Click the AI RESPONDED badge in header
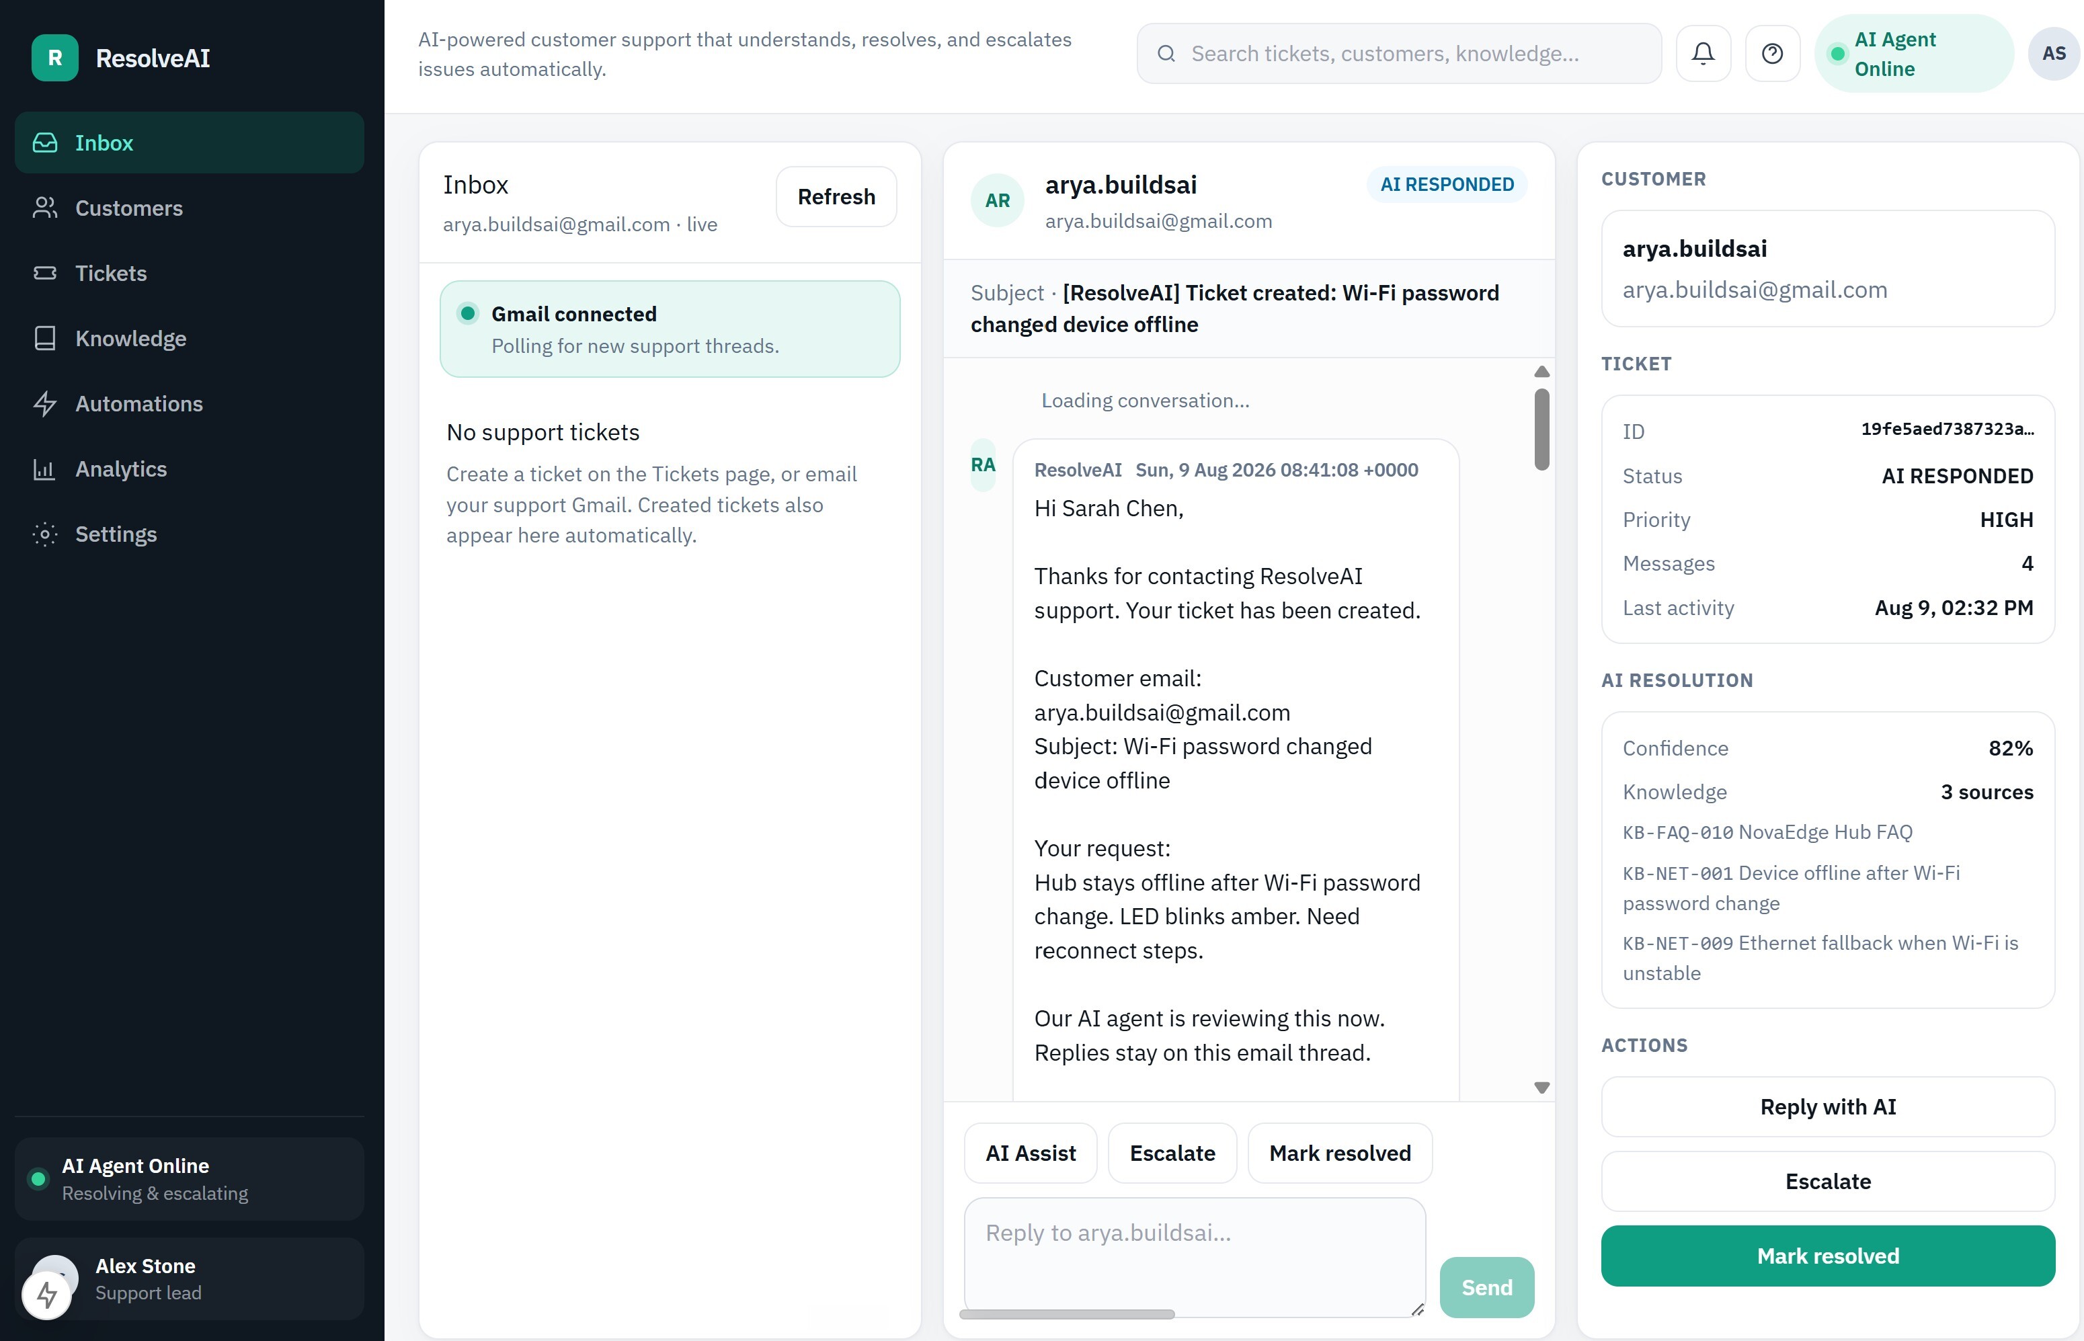This screenshot has height=1341, width=2084. [x=1447, y=185]
